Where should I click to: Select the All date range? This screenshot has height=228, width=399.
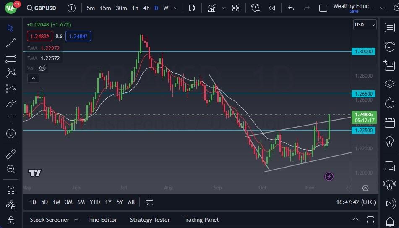131,202
